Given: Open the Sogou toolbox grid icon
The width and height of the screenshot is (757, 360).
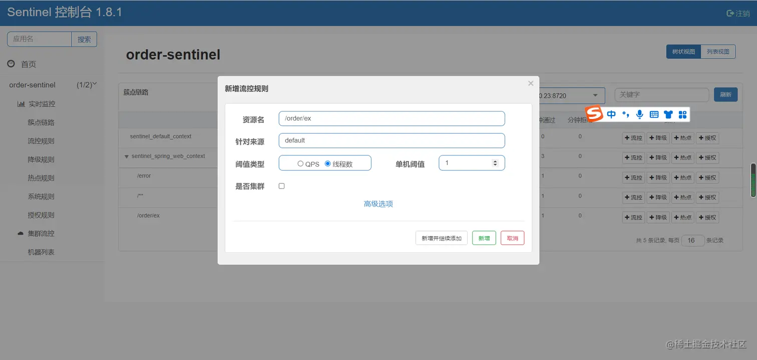Looking at the screenshot, I should (x=682, y=114).
